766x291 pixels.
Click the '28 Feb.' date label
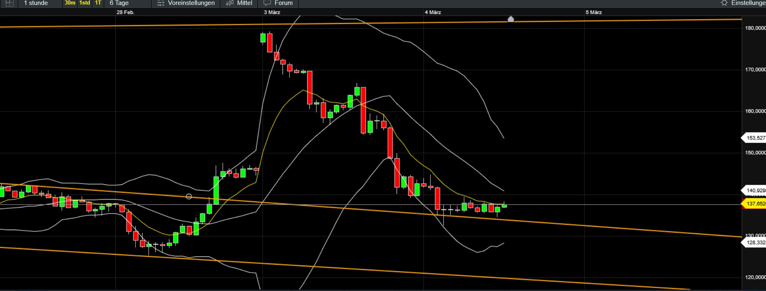pyautogui.click(x=126, y=12)
